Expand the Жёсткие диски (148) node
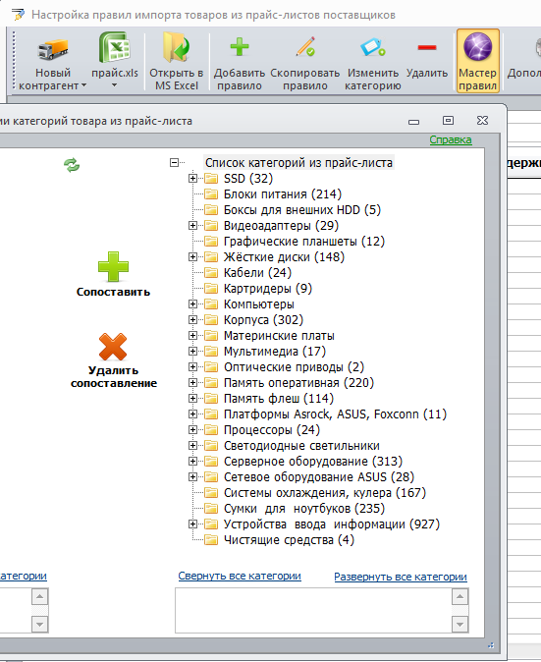Viewport: 541px width, 662px height. point(192,257)
